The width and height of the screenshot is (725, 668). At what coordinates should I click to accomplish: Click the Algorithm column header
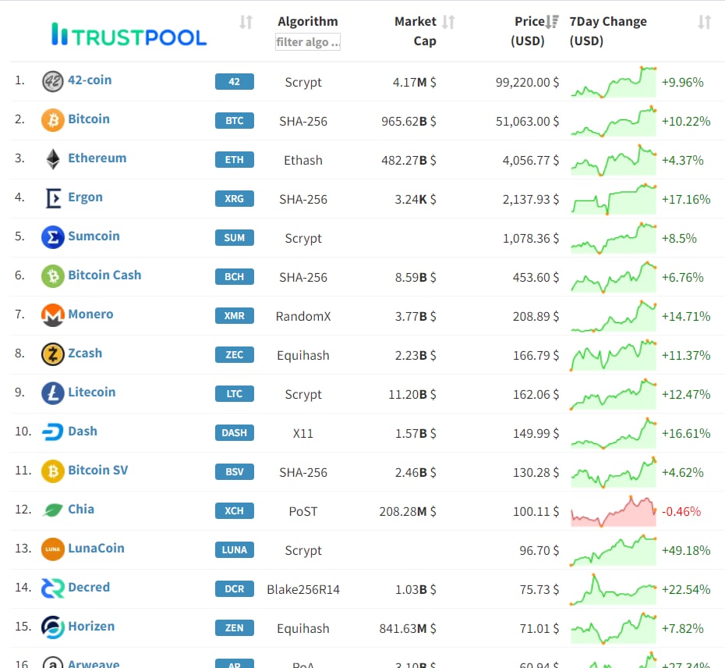tap(308, 22)
